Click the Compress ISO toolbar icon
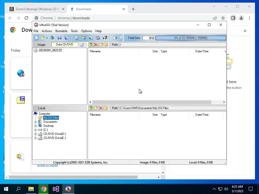Viewport: 259px width, 194px height. pyautogui.click(x=84, y=38)
